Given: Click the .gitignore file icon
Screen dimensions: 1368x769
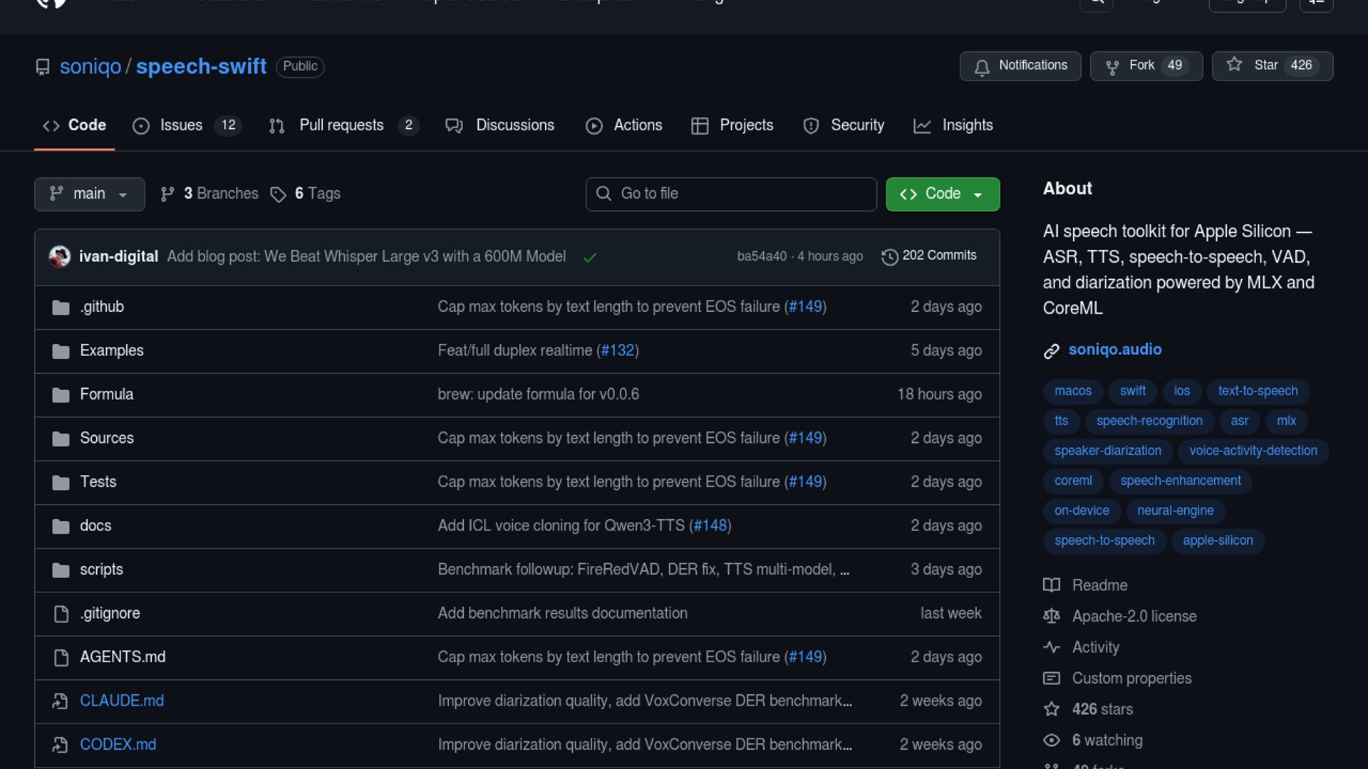Looking at the screenshot, I should [x=61, y=614].
